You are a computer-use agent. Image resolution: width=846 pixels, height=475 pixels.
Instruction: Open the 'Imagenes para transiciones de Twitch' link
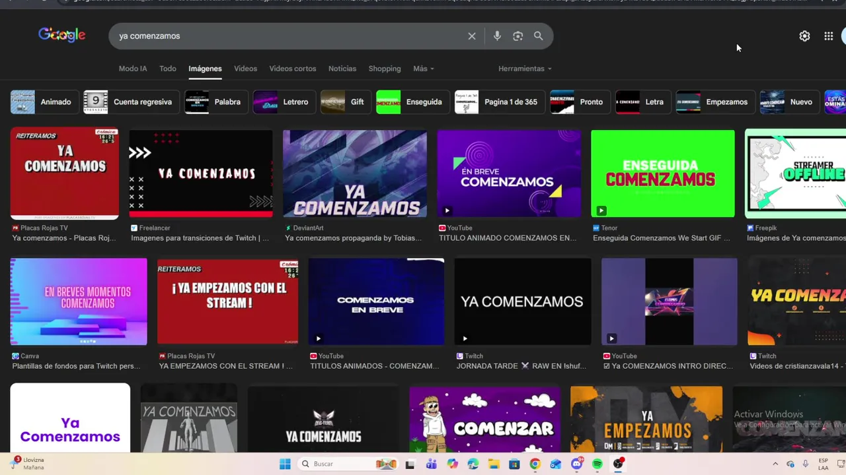[200, 238]
